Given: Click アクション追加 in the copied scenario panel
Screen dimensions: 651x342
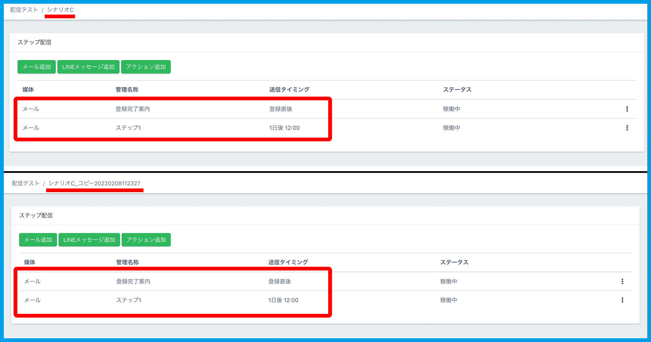Looking at the screenshot, I should pyautogui.click(x=146, y=240).
